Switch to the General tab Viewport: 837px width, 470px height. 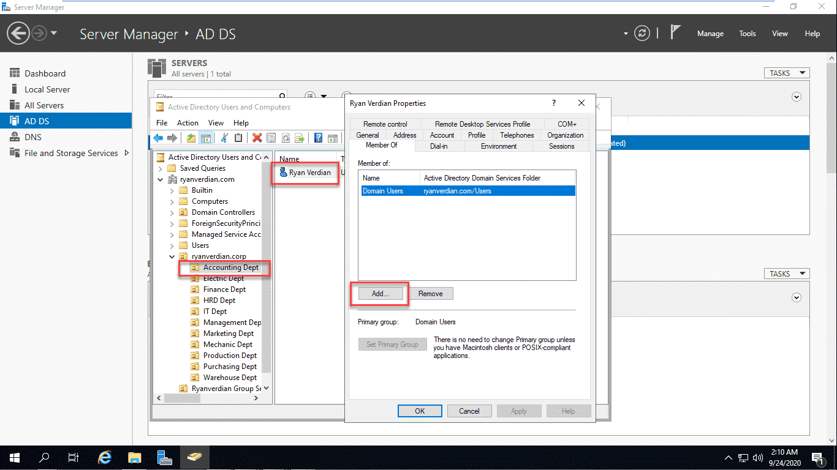[368, 135]
